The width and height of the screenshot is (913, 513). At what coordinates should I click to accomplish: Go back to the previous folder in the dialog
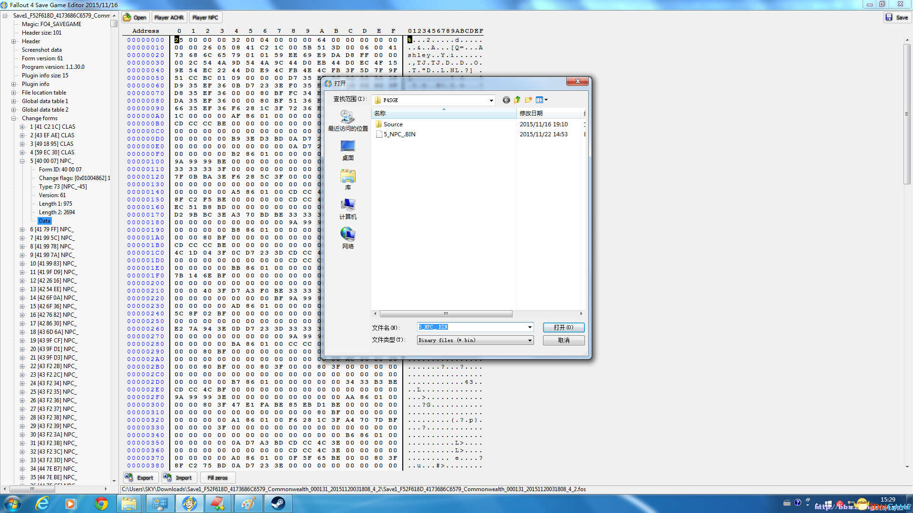[506, 100]
